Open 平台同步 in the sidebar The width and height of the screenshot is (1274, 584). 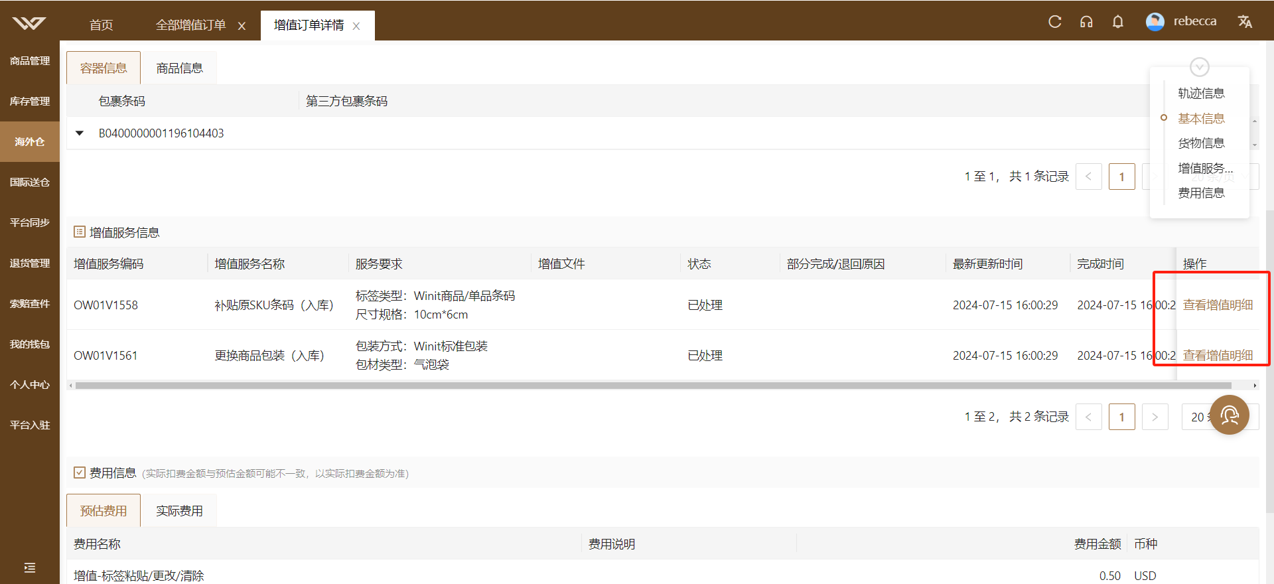click(30, 223)
